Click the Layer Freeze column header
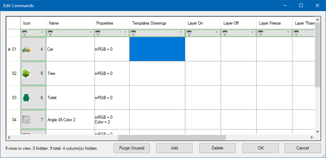The image size is (326, 158). (275, 23)
